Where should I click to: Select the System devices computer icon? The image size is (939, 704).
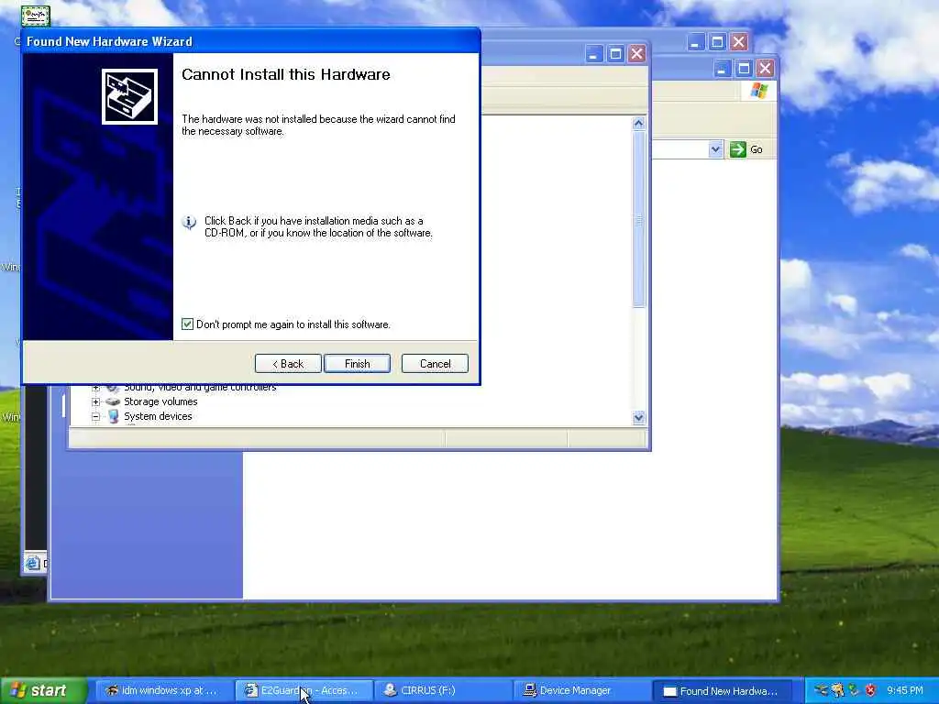coord(113,417)
